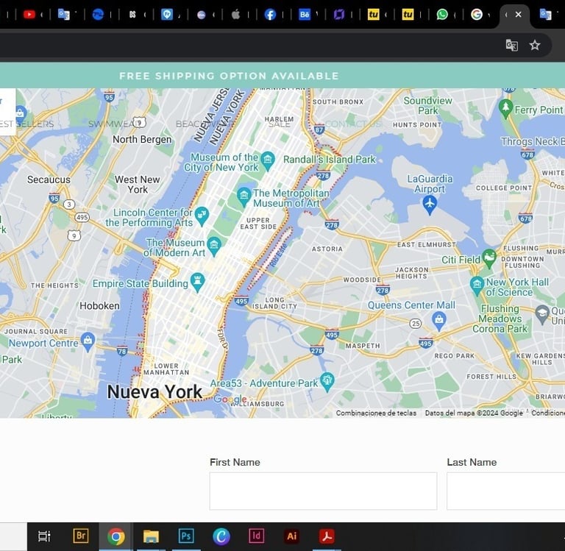Screen dimensions: 565x551
Task: Focus the First Name input field
Action: (x=323, y=491)
